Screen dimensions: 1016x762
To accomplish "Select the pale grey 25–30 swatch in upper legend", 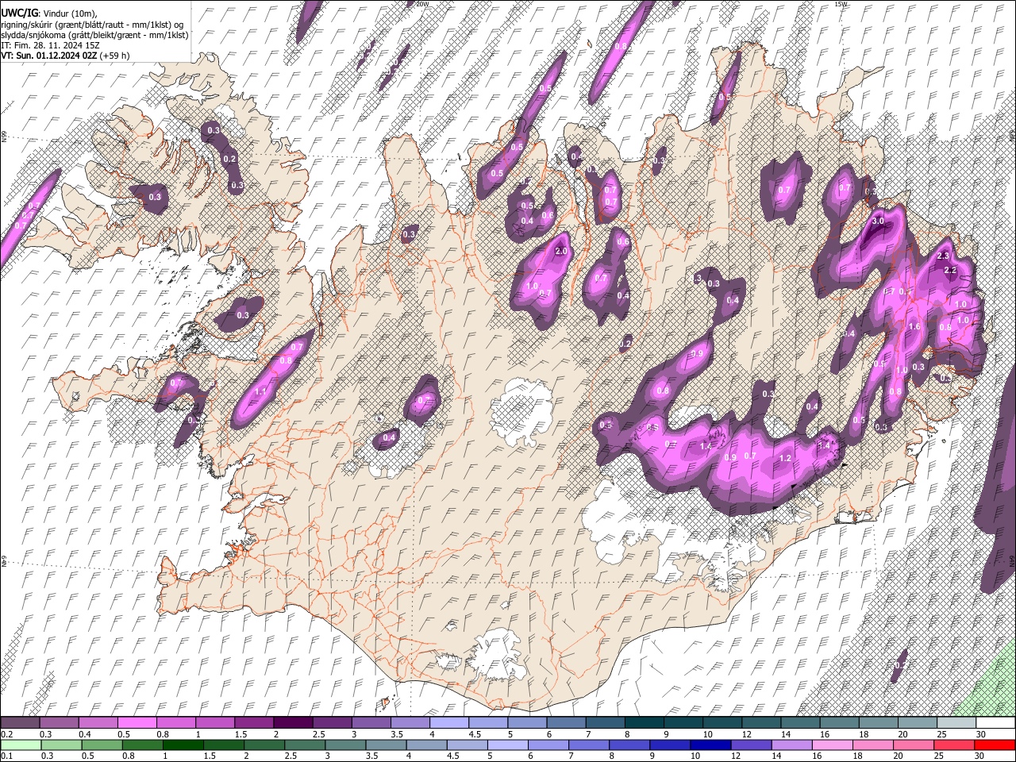I will 956,722.
